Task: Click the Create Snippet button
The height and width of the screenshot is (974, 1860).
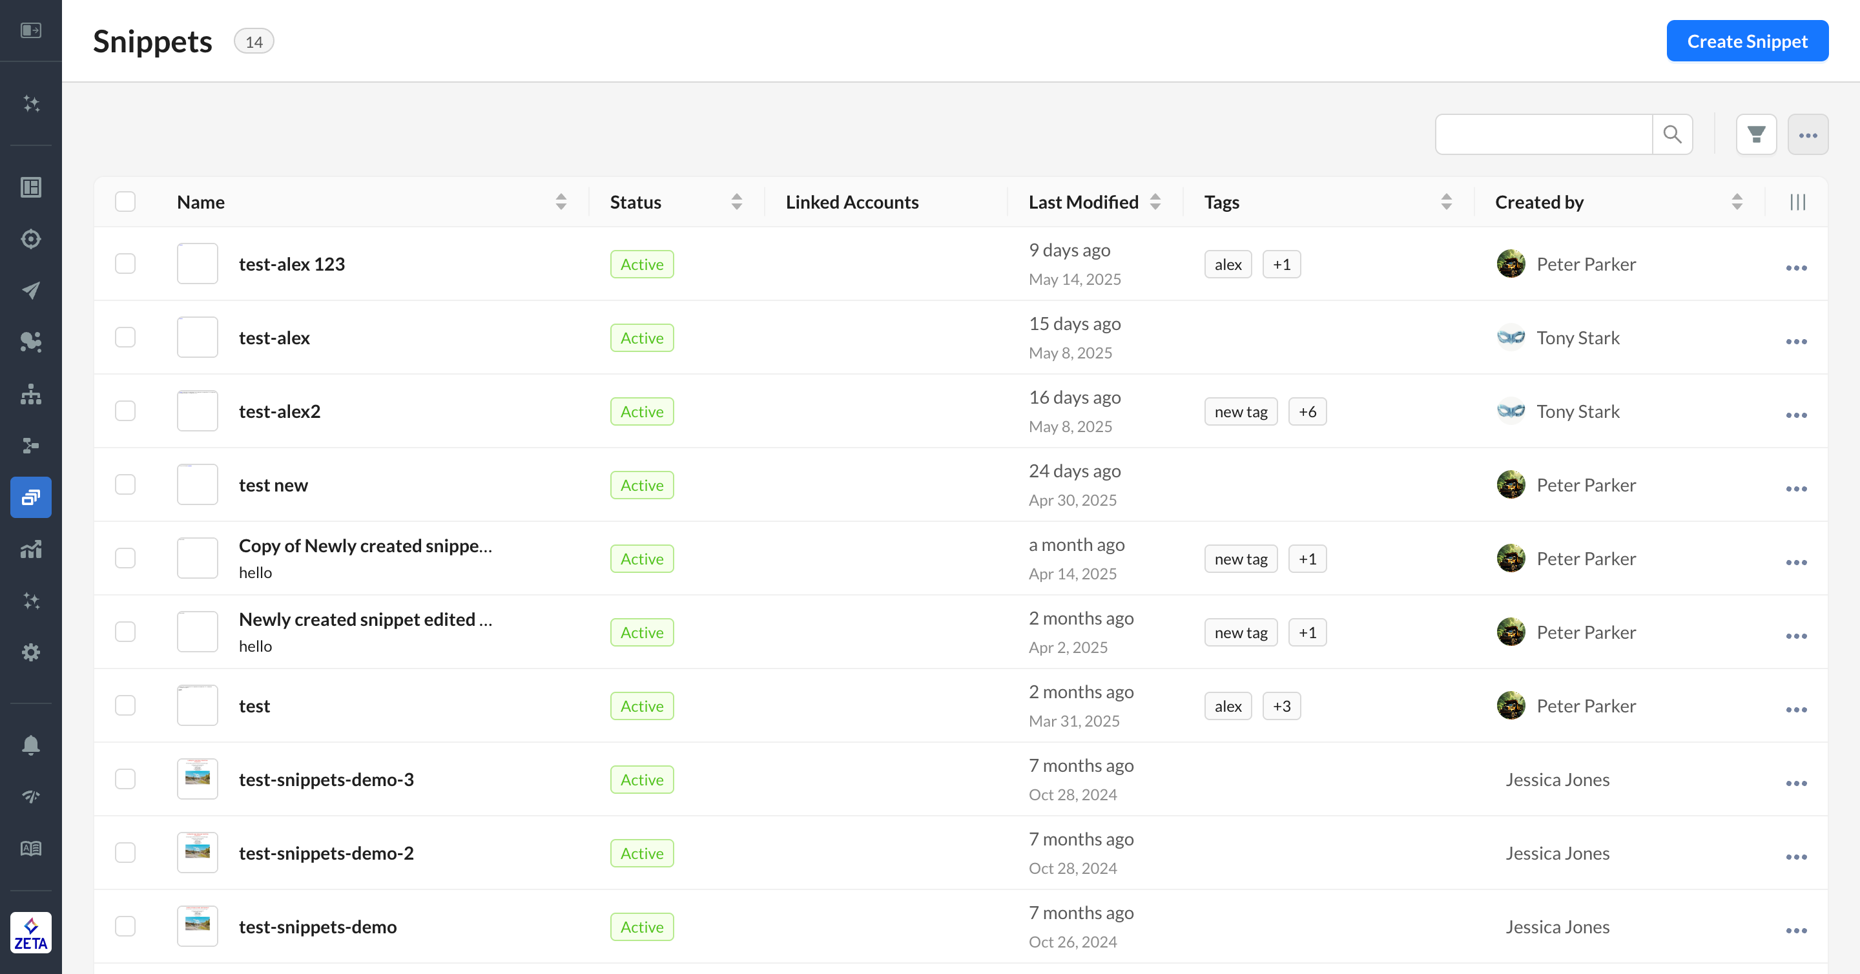Action: click(1746, 41)
